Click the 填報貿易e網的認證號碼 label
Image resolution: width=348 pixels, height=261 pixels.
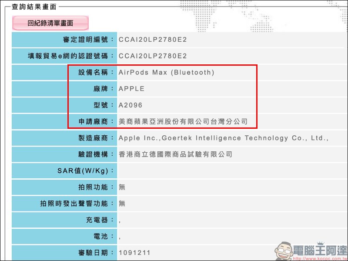point(70,56)
